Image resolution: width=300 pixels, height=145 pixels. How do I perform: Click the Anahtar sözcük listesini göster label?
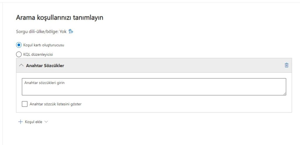(x=56, y=104)
